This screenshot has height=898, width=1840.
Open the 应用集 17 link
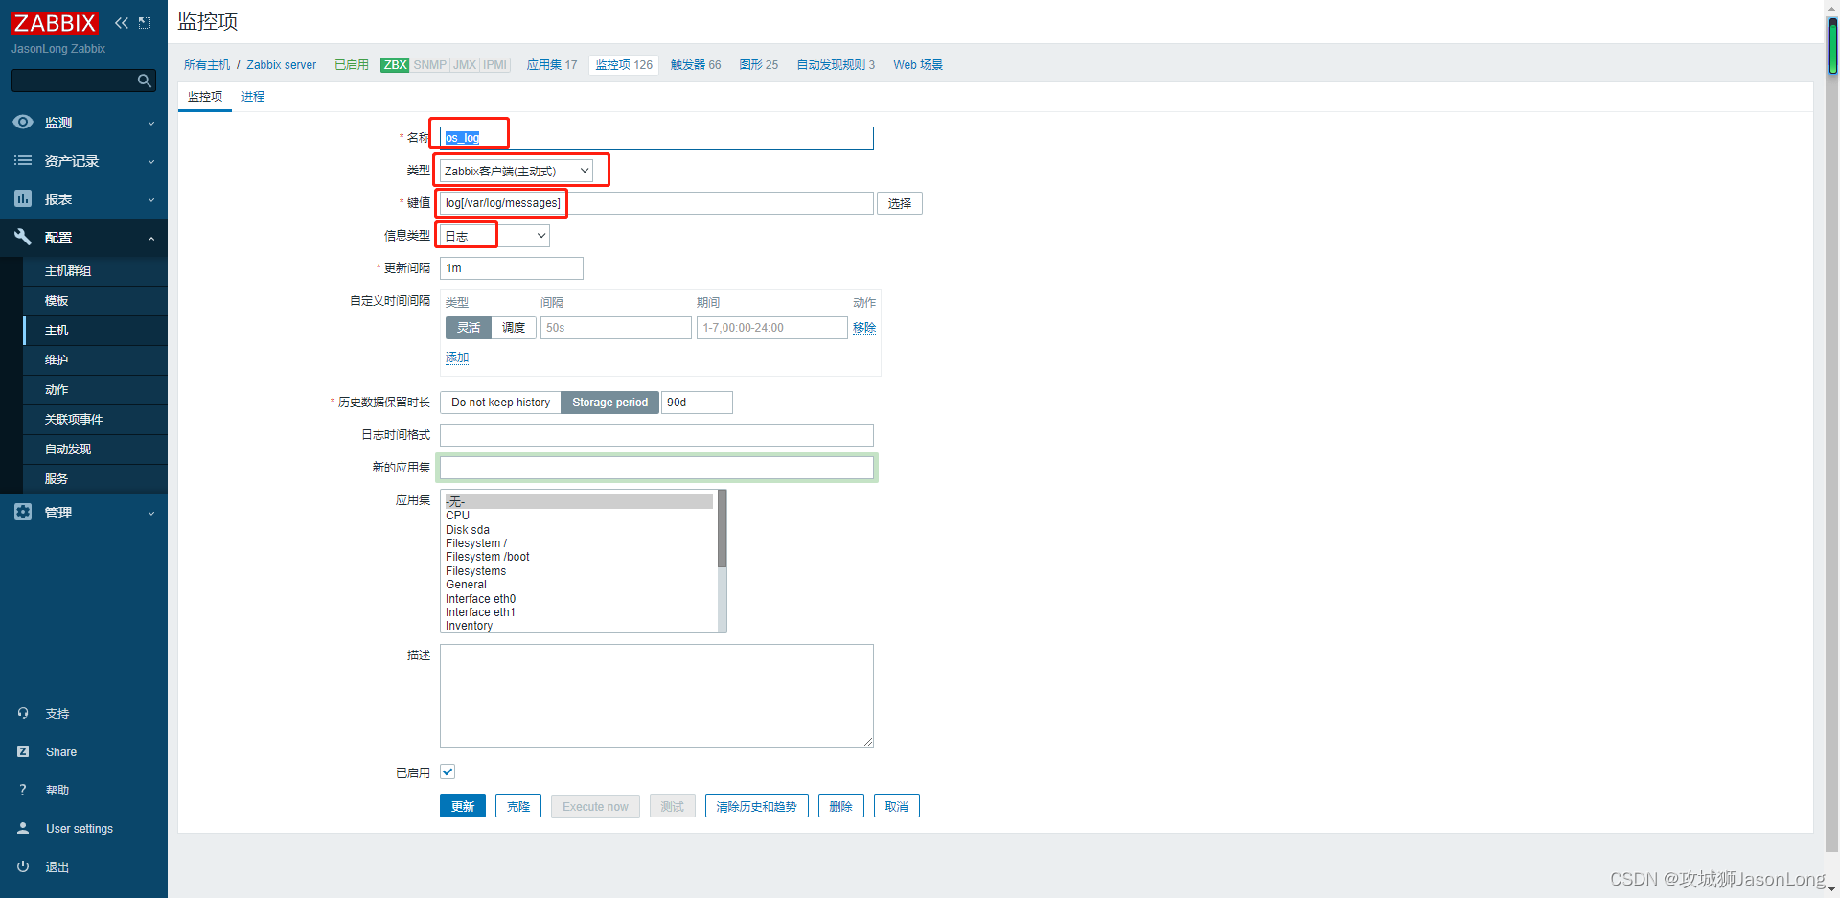click(x=552, y=65)
